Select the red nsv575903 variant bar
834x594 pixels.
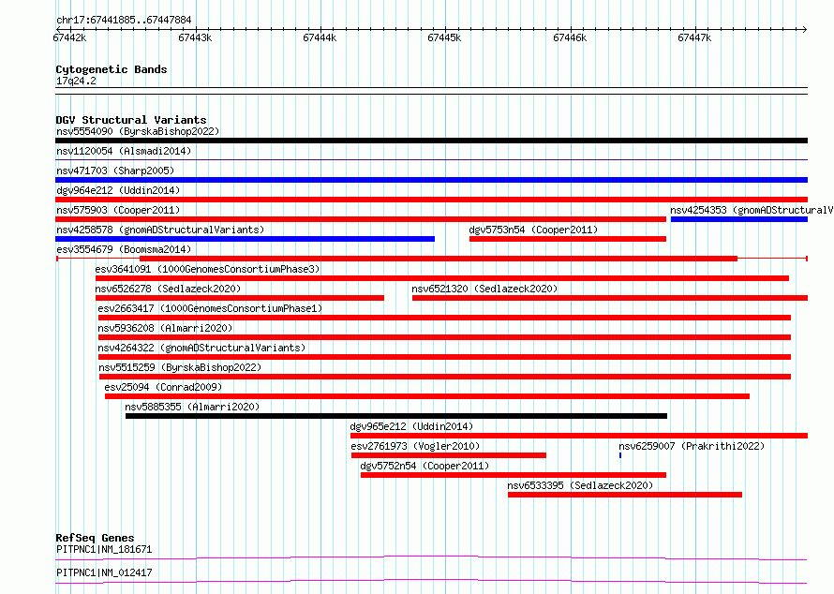(361, 219)
